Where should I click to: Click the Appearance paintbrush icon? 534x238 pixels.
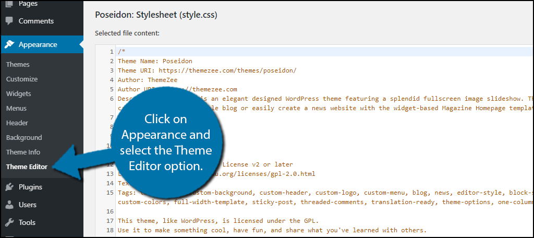click(x=9, y=44)
